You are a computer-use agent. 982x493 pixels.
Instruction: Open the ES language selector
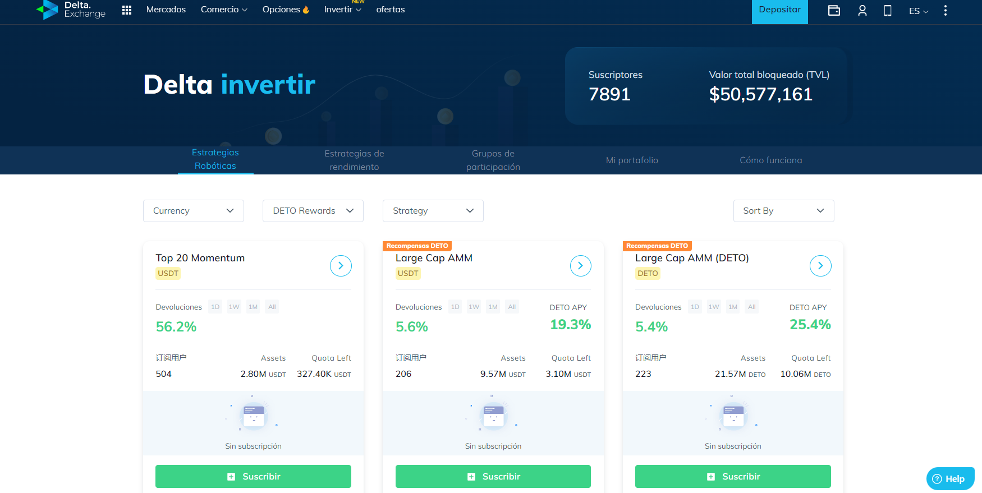pyautogui.click(x=919, y=11)
